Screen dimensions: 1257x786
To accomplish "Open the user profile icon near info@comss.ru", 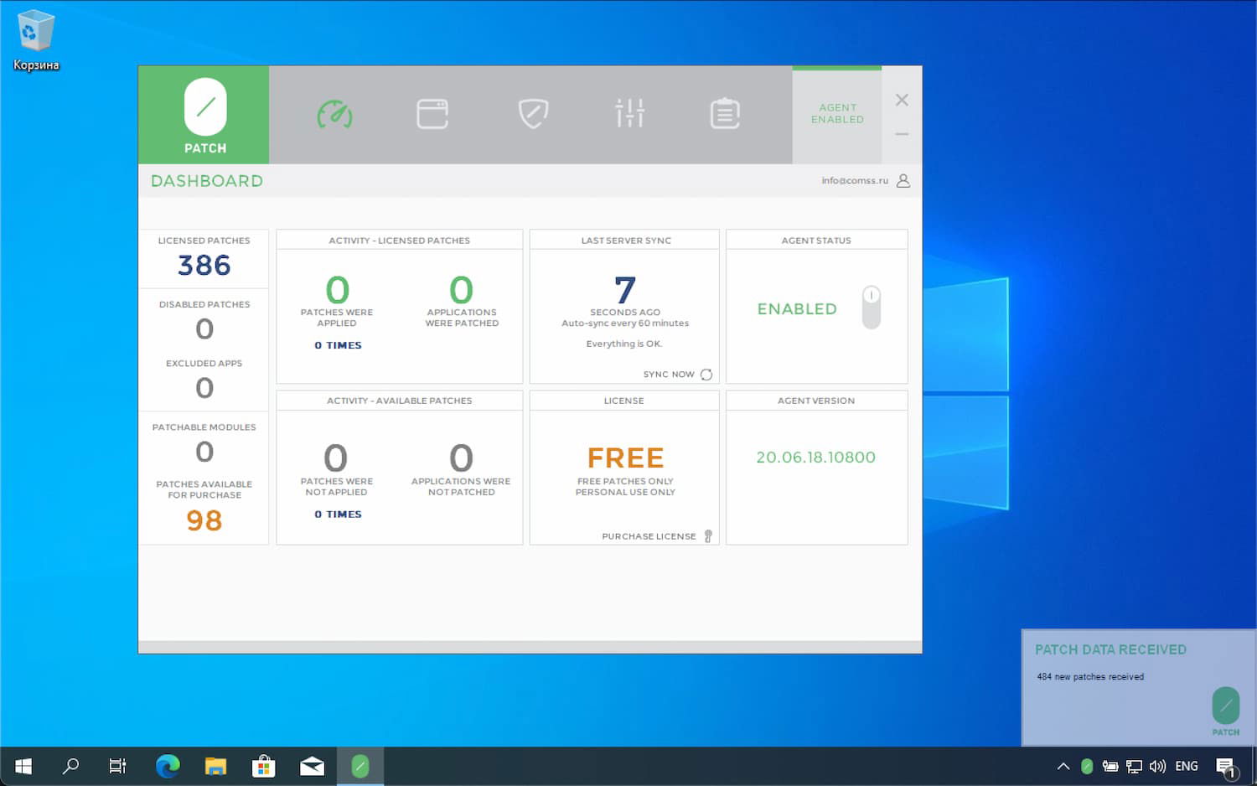I will tap(903, 179).
